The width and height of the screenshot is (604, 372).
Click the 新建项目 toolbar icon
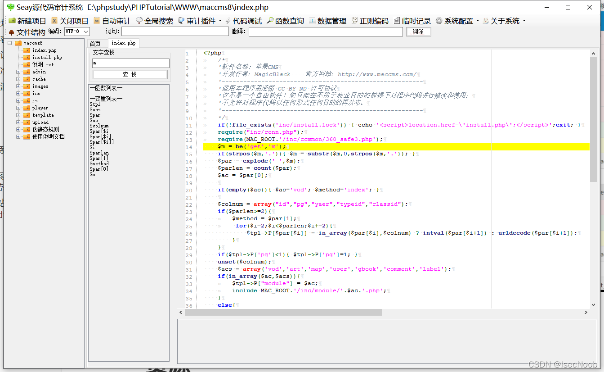[x=12, y=21]
